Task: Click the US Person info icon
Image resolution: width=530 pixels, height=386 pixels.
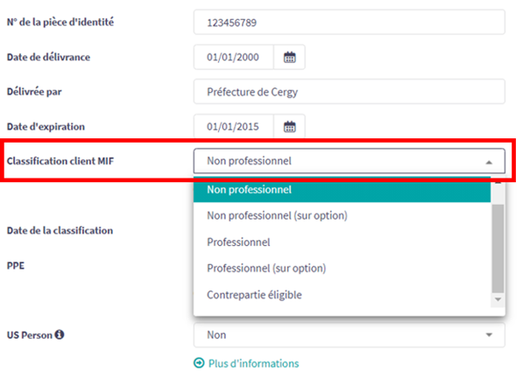Action: (x=60, y=334)
